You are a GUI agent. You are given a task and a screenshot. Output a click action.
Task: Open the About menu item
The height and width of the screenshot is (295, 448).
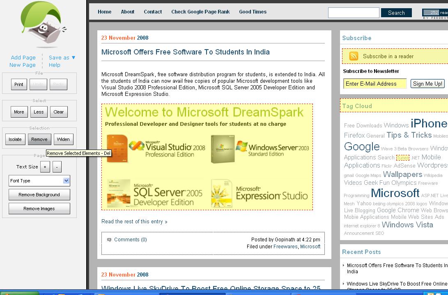coord(127,12)
